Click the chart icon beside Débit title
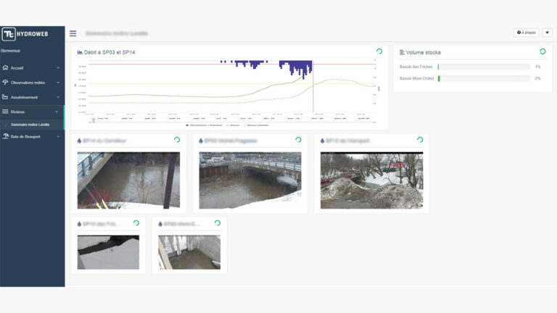557x313 pixels. click(80, 52)
